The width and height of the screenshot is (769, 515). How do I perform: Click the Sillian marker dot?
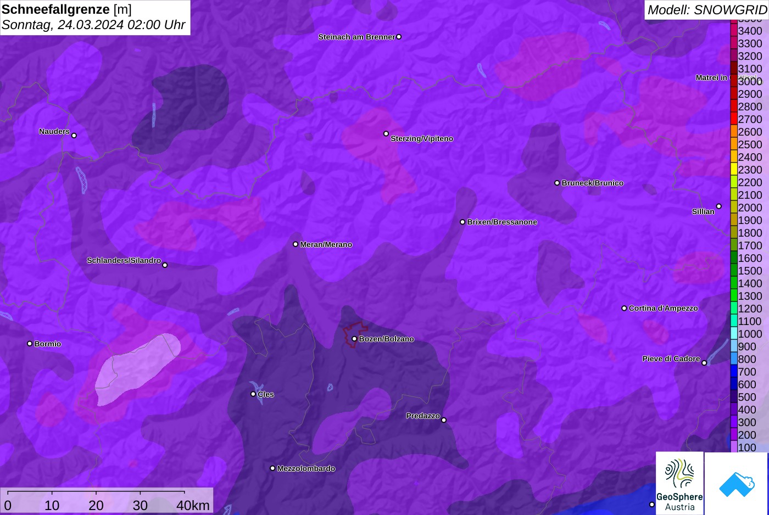click(x=718, y=206)
